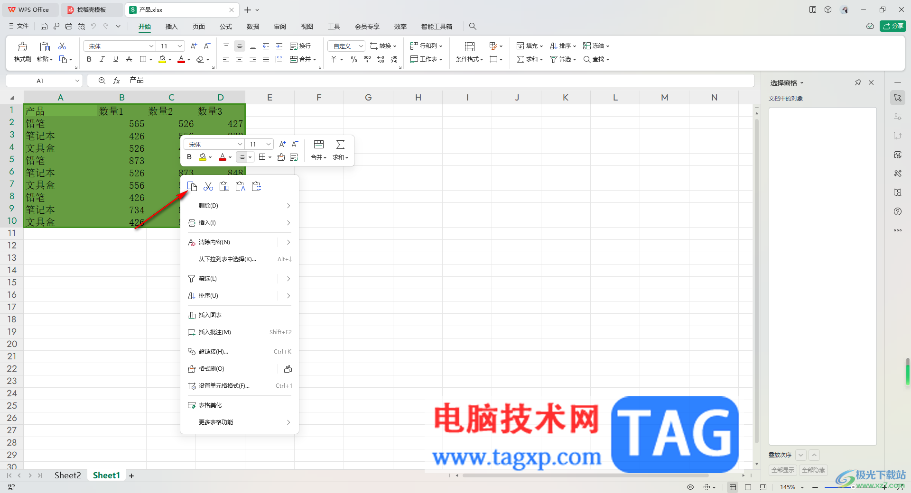
Task: Open the ribbon font name dropdown
Action: (151, 46)
